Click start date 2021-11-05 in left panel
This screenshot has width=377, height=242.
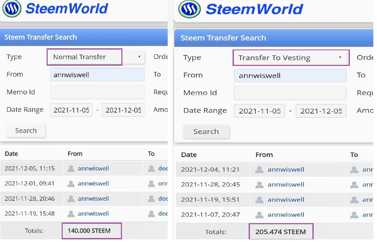(71, 110)
